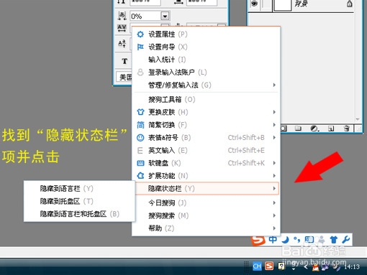The height and width of the screenshot is (275, 367).
Task: Select 英文输入 menu entry
Action: point(207,150)
